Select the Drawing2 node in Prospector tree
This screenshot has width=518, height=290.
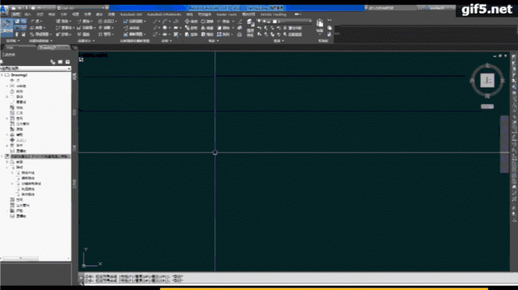[x=18, y=75]
